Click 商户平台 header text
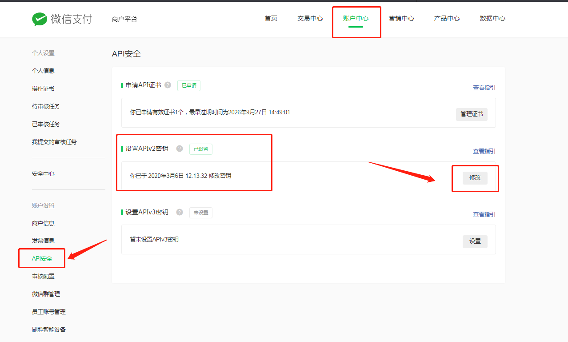This screenshot has width=568, height=342. [124, 19]
